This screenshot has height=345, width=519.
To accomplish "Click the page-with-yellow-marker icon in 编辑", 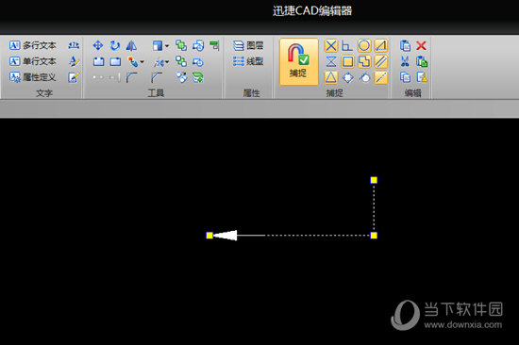I will pyautogui.click(x=422, y=77).
